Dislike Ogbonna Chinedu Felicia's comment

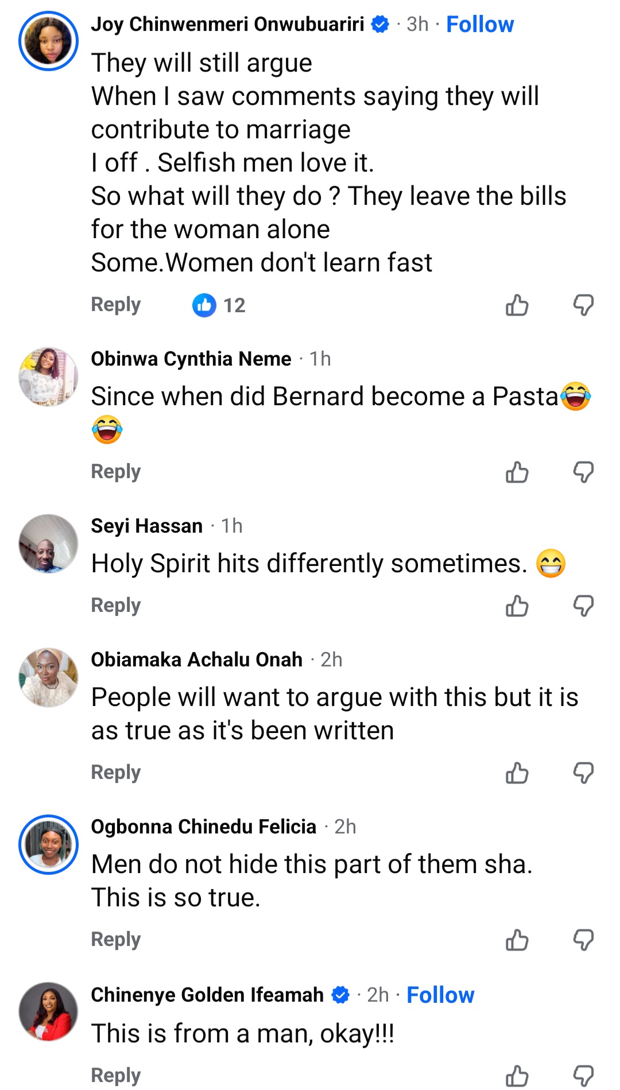click(583, 940)
